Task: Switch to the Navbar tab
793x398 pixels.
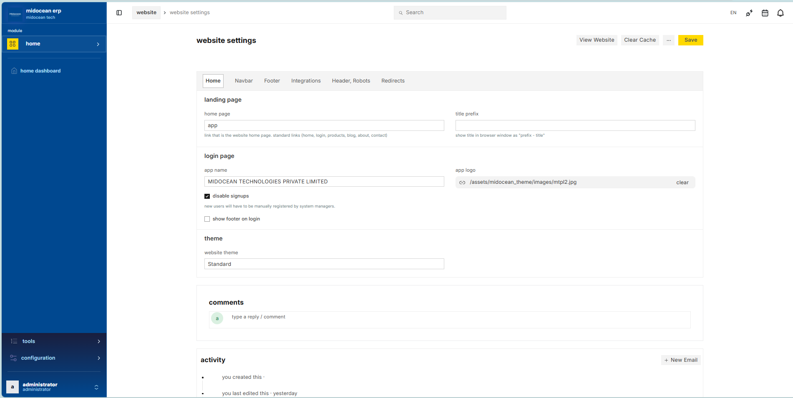Action: point(244,81)
